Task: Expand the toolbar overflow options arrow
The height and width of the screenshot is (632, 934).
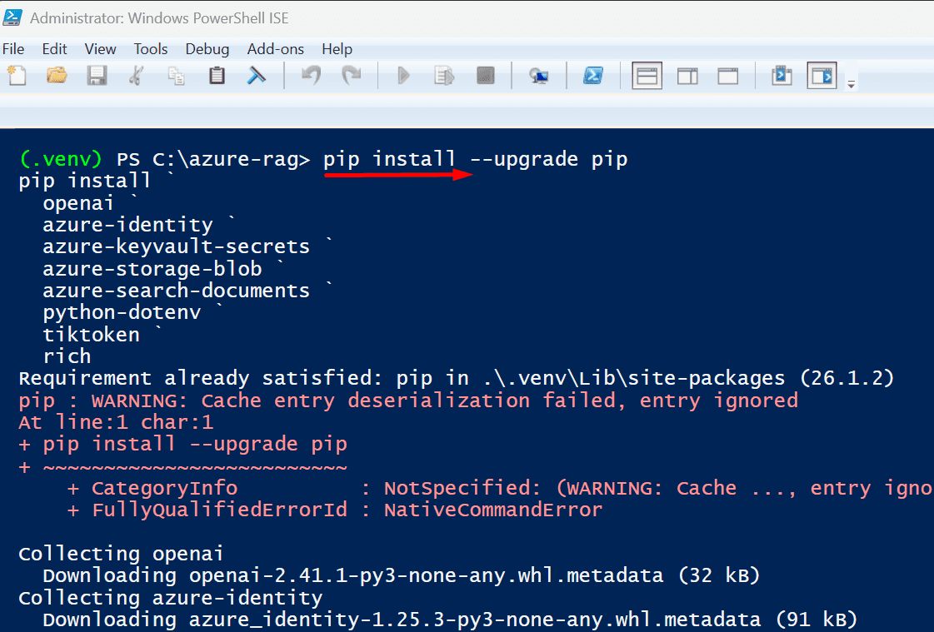Action: [x=852, y=84]
